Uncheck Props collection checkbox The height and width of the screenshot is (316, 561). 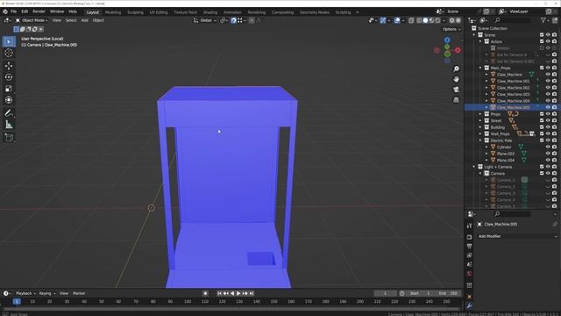tap(542, 114)
